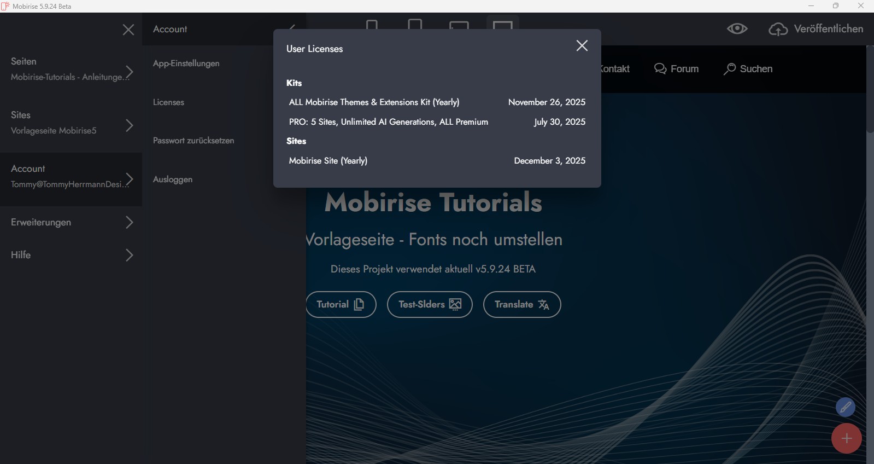The width and height of the screenshot is (874, 464).
Task: Click the cloud upload publish icon
Action: 778,30
